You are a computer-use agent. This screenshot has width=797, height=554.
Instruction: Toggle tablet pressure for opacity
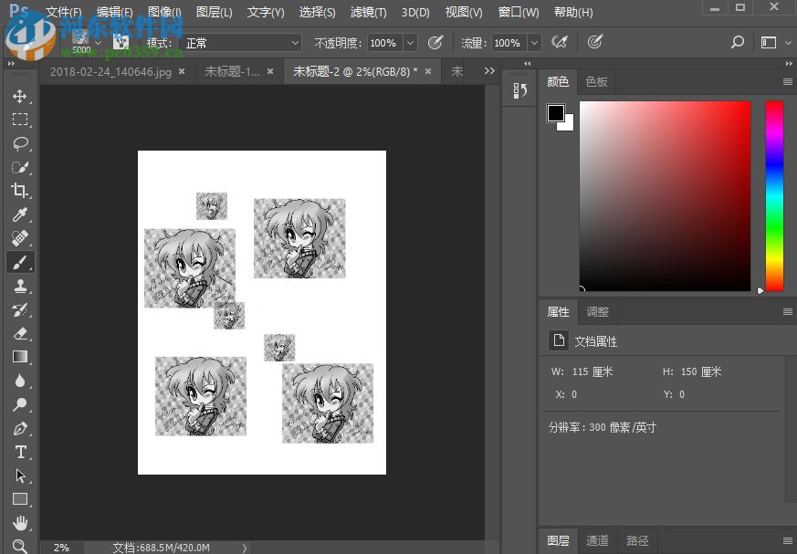coord(435,42)
